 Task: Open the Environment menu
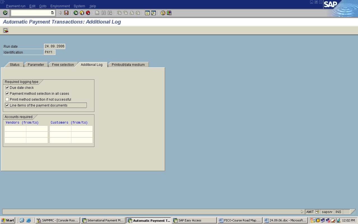[x=60, y=6]
